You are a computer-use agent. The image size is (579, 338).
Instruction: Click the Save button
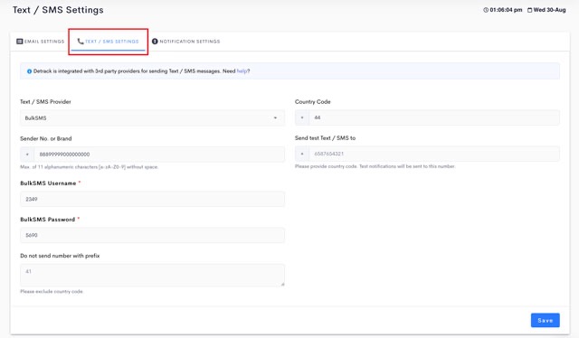coord(545,320)
